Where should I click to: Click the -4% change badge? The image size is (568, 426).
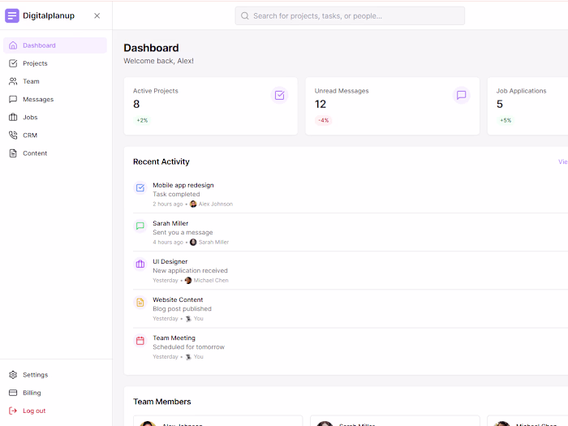(x=324, y=120)
